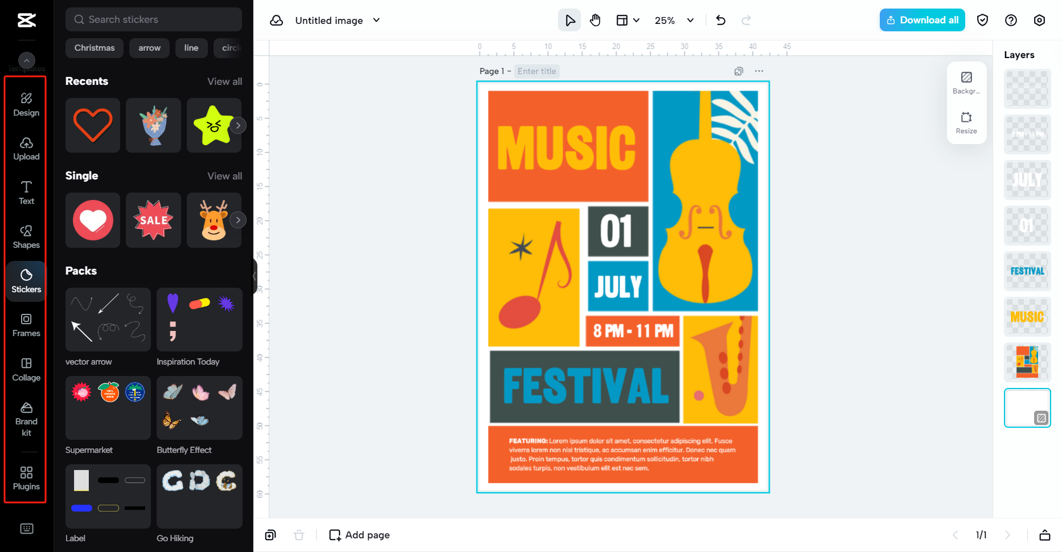This screenshot has height=552, width=1062.
Task: Collapse sidebar with the up chevron
Action: (x=26, y=60)
